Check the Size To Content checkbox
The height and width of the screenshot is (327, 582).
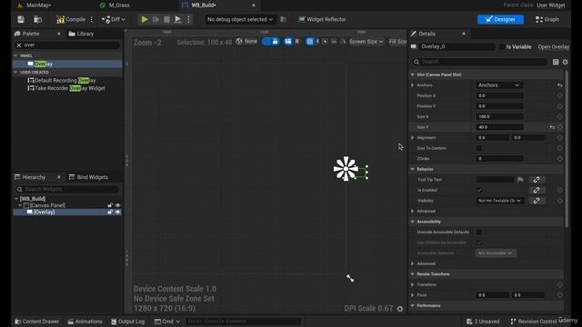pyautogui.click(x=479, y=148)
